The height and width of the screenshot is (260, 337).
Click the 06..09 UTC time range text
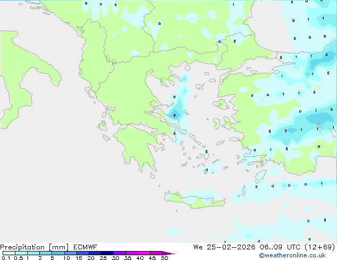click(281, 247)
